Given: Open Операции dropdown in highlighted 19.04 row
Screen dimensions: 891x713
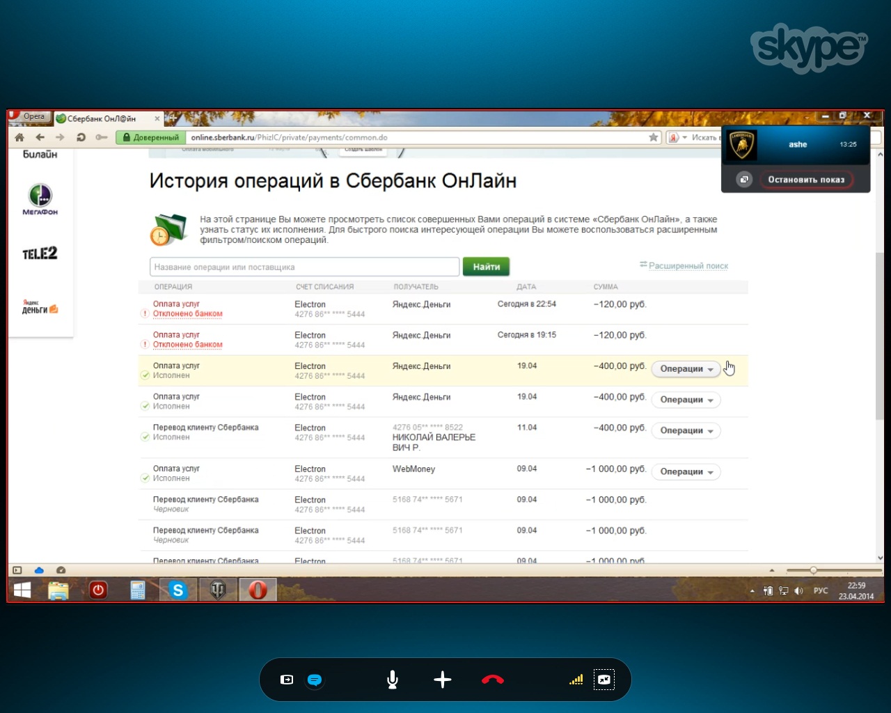Looking at the screenshot, I should 686,369.
